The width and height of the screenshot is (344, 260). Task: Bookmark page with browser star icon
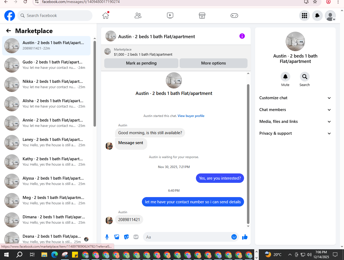pos(315,2)
